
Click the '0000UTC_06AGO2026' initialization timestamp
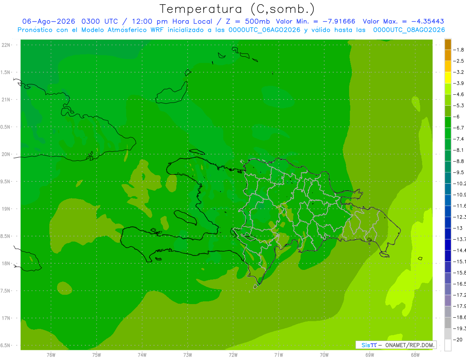click(264, 30)
